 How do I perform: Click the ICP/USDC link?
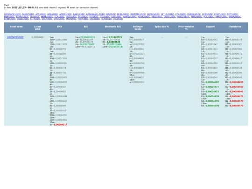tap(59, 16)
